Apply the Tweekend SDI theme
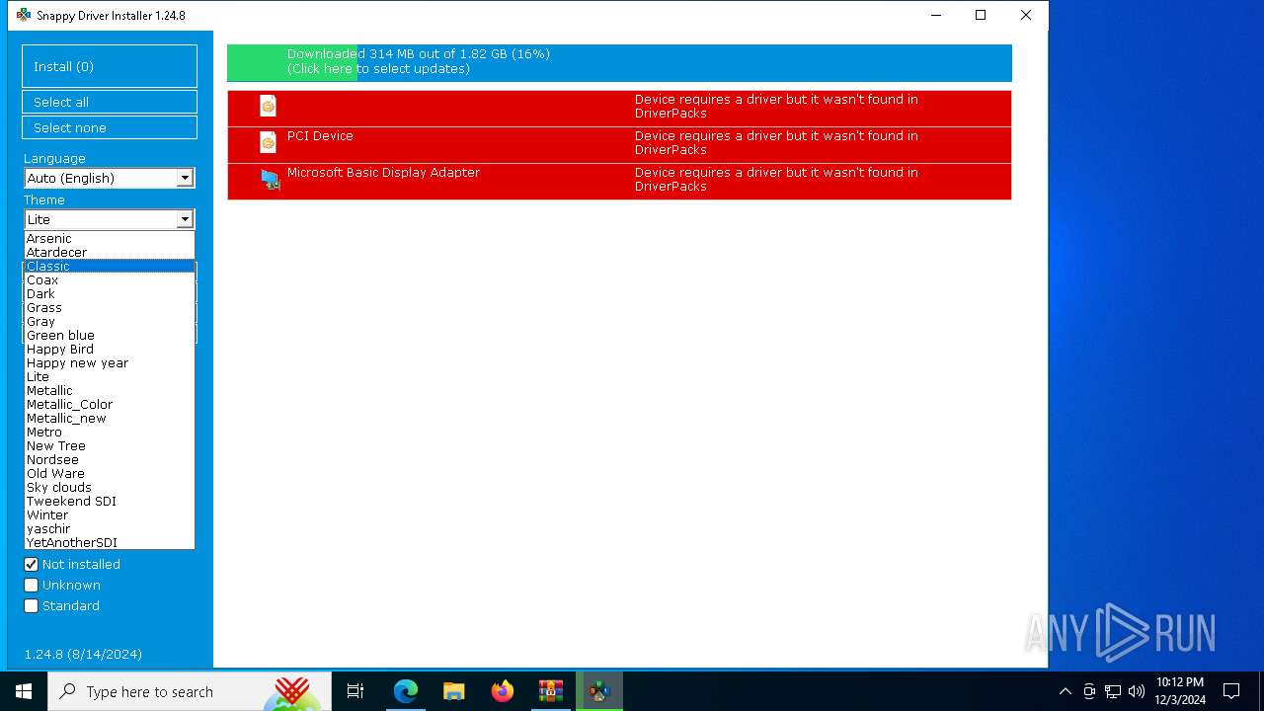 coord(110,501)
